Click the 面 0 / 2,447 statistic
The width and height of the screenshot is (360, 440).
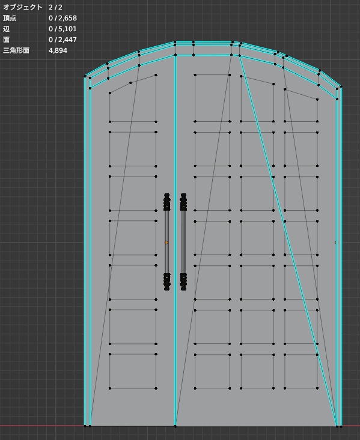[40, 40]
